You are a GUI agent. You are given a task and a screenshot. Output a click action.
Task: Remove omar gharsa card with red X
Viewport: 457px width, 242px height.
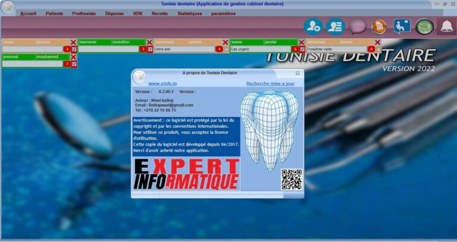pyautogui.click(x=73, y=42)
